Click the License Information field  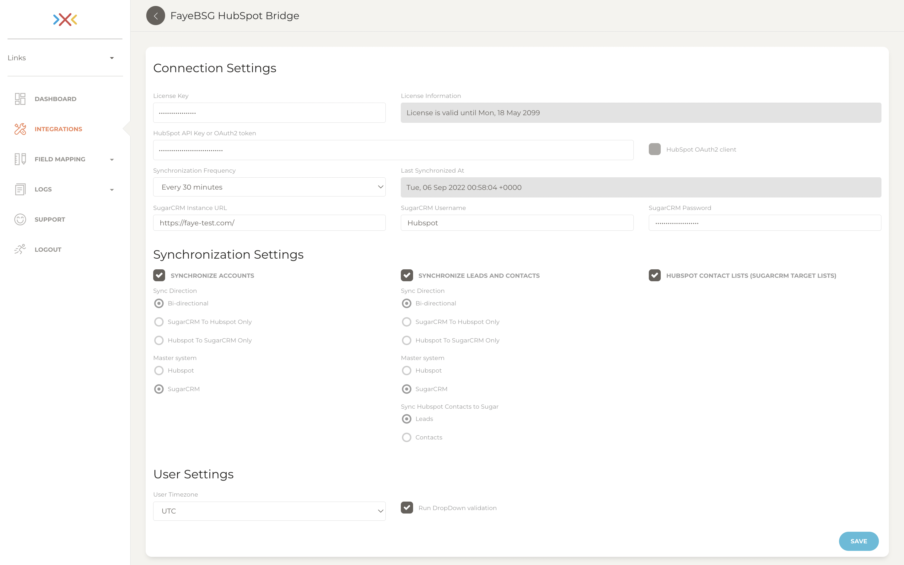coord(641,113)
